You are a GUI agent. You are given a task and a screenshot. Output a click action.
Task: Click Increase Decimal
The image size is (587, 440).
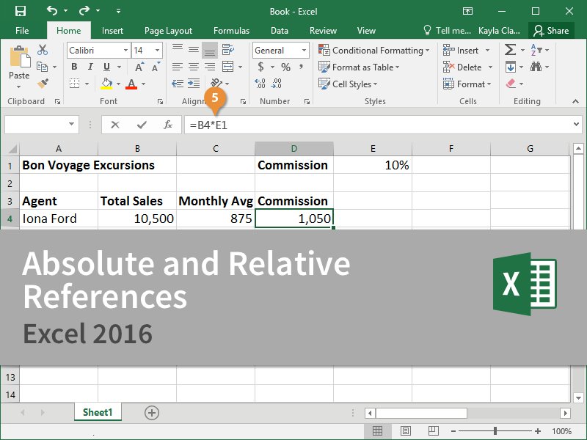260,83
